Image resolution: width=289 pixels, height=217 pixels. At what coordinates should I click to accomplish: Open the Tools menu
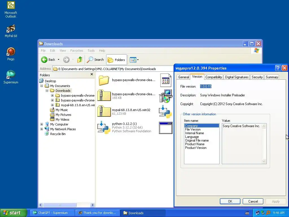[x=91, y=51]
